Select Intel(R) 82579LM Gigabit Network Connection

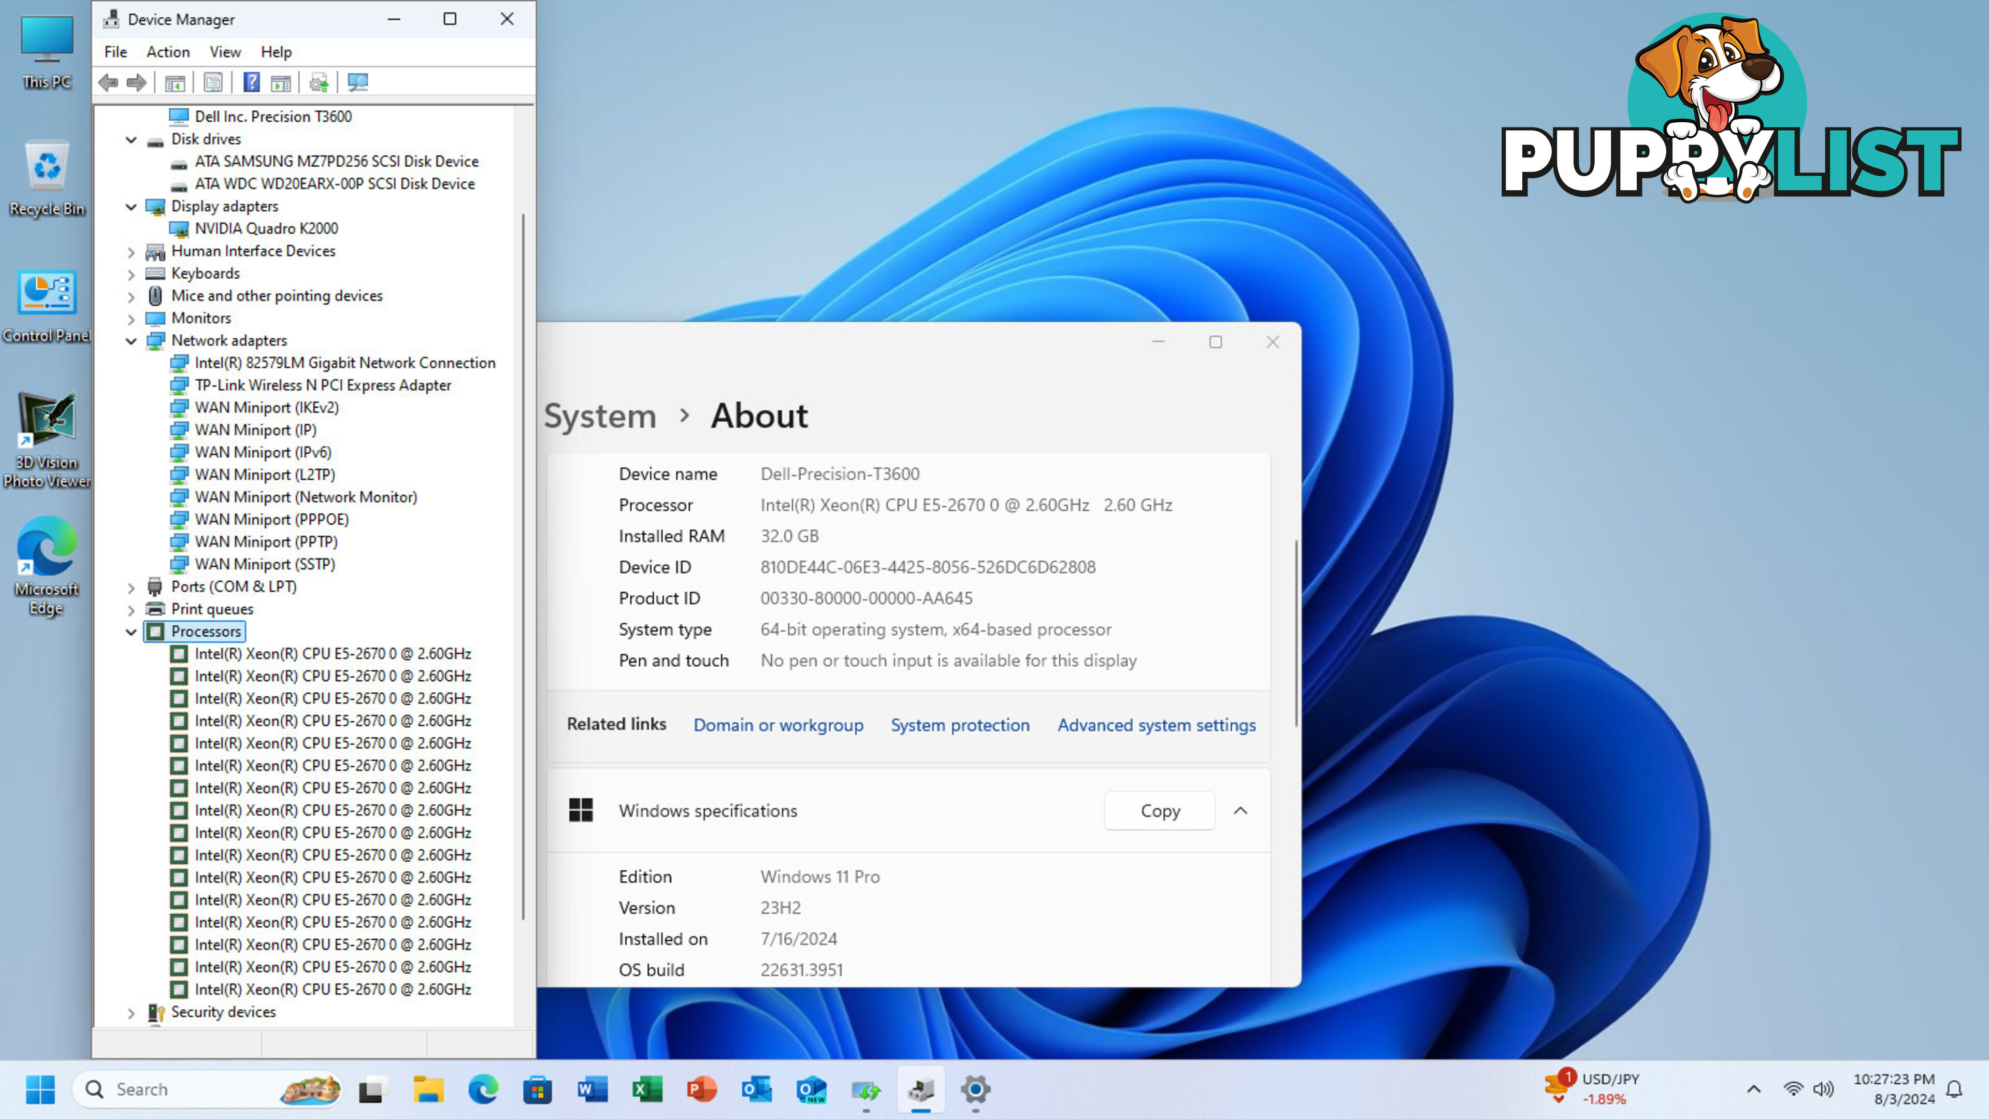tap(345, 363)
